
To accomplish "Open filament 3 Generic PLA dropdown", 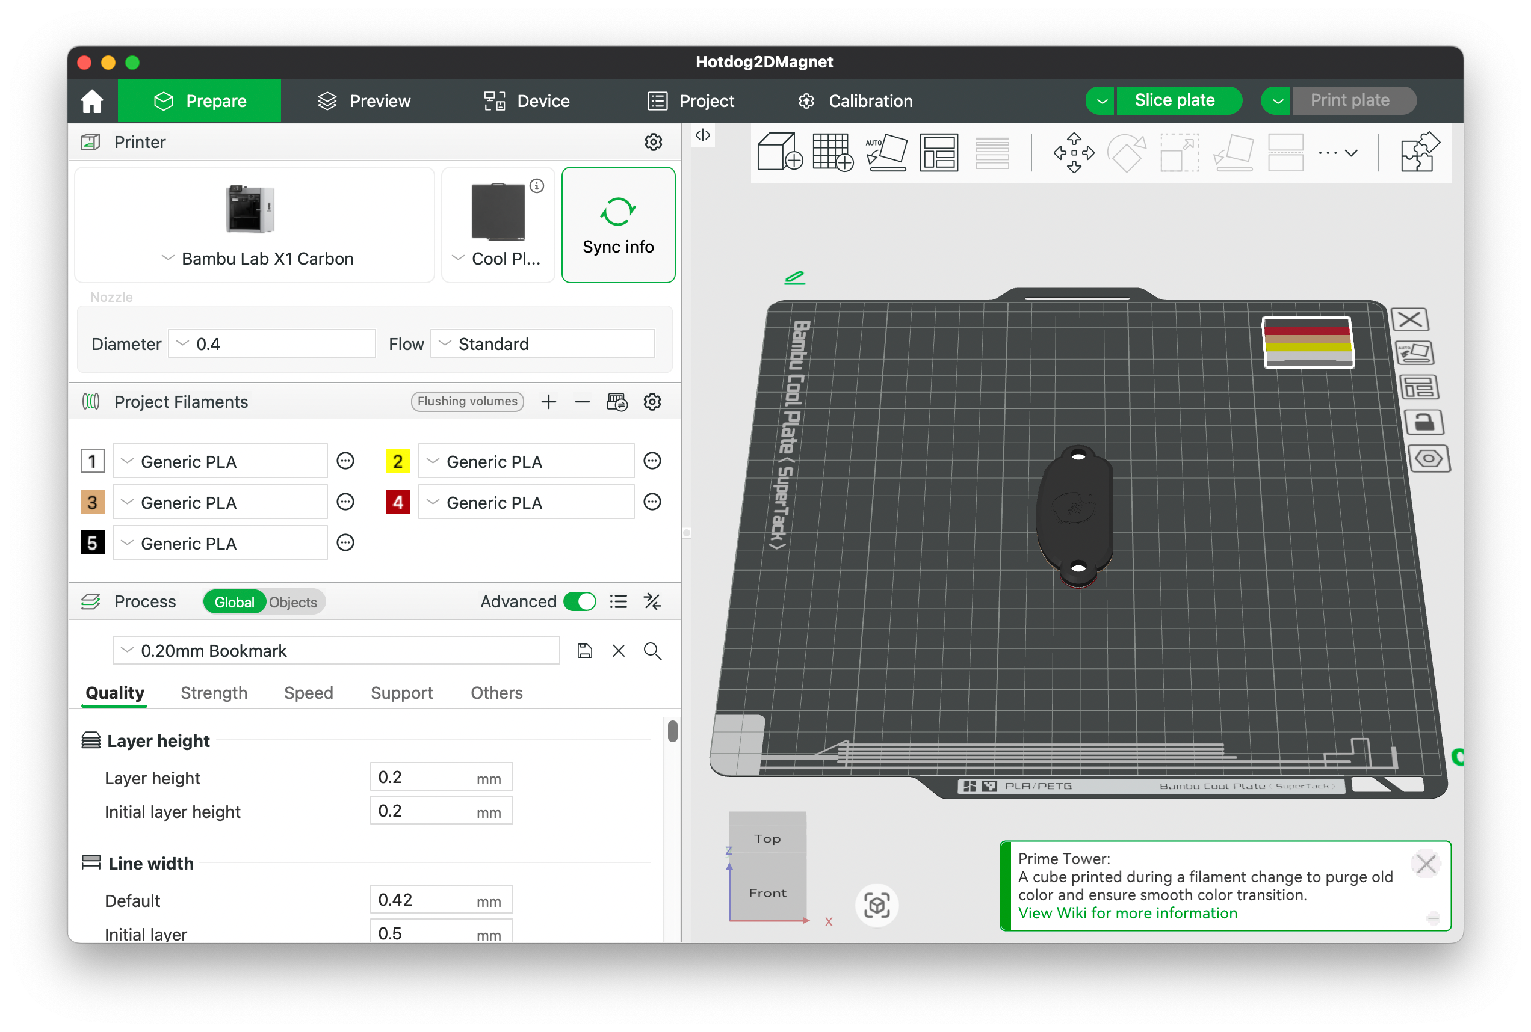I will pyautogui.click(x=220, y=502).
